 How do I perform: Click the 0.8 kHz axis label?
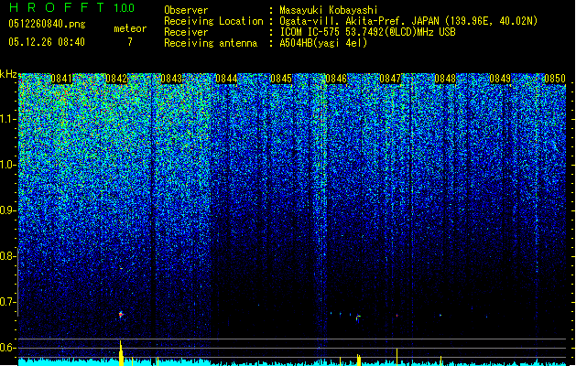8,256
